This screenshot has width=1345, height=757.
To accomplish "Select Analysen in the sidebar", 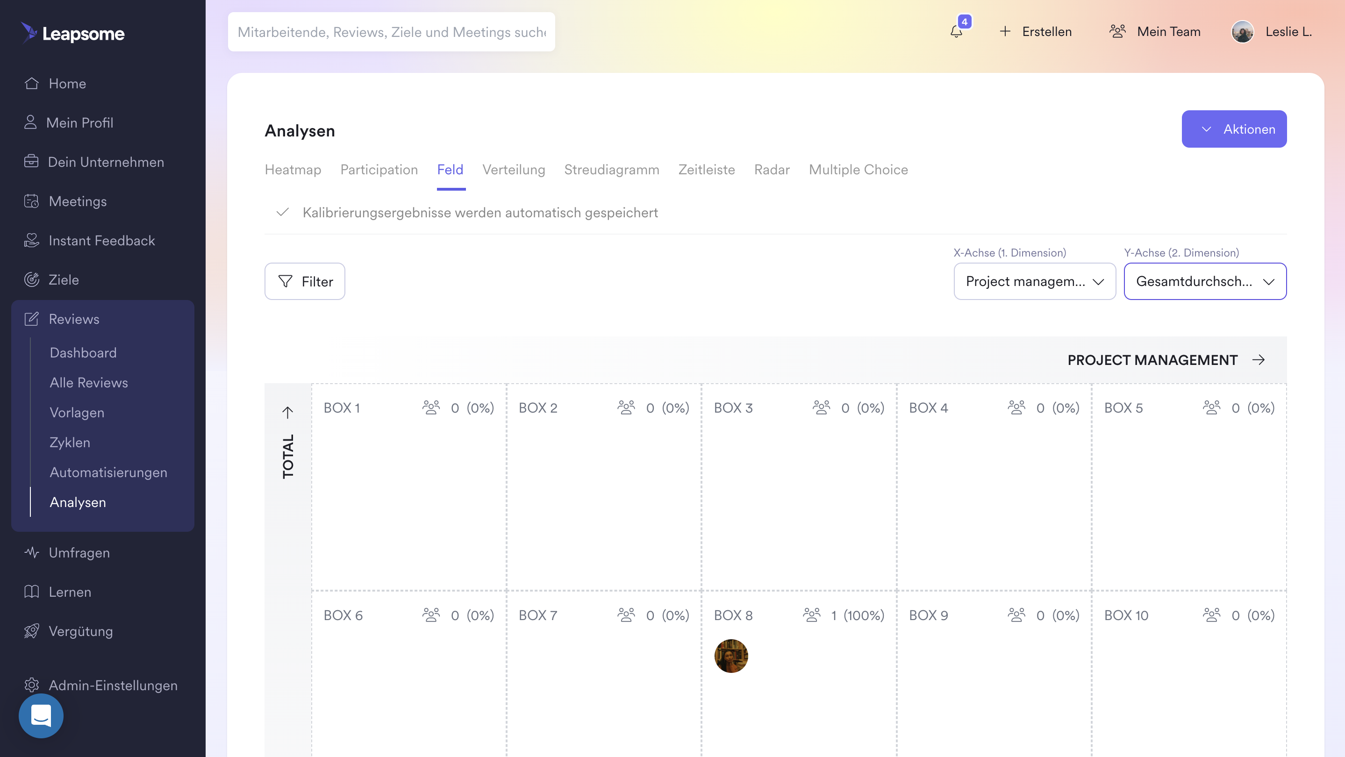I will [x=78, y=502].
